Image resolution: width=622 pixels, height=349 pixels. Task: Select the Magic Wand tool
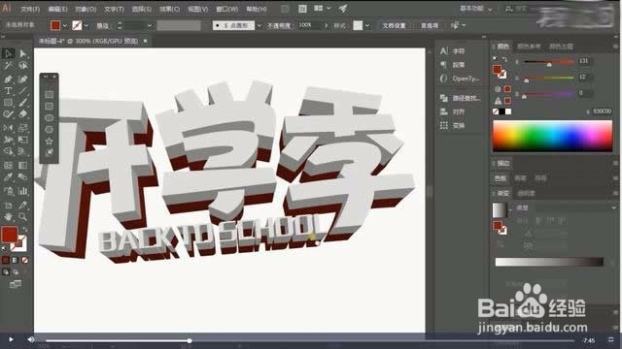[x=8, y=65]
